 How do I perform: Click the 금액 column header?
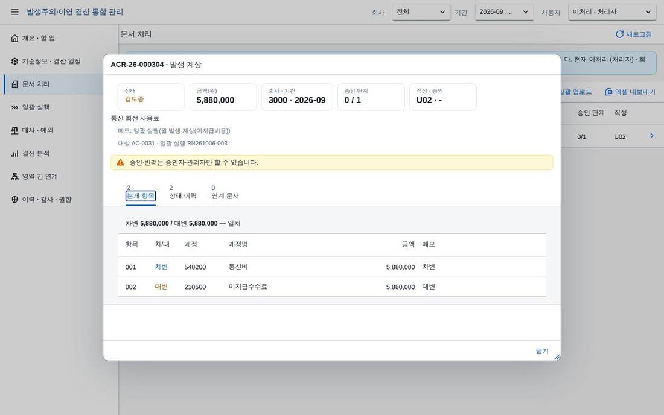coord(408,244)
